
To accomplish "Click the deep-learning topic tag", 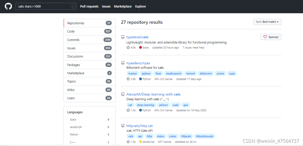I will pos(146,105).
